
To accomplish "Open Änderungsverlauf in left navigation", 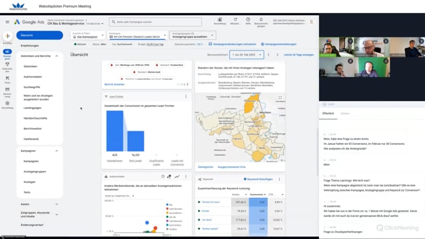I will point(32,225).
